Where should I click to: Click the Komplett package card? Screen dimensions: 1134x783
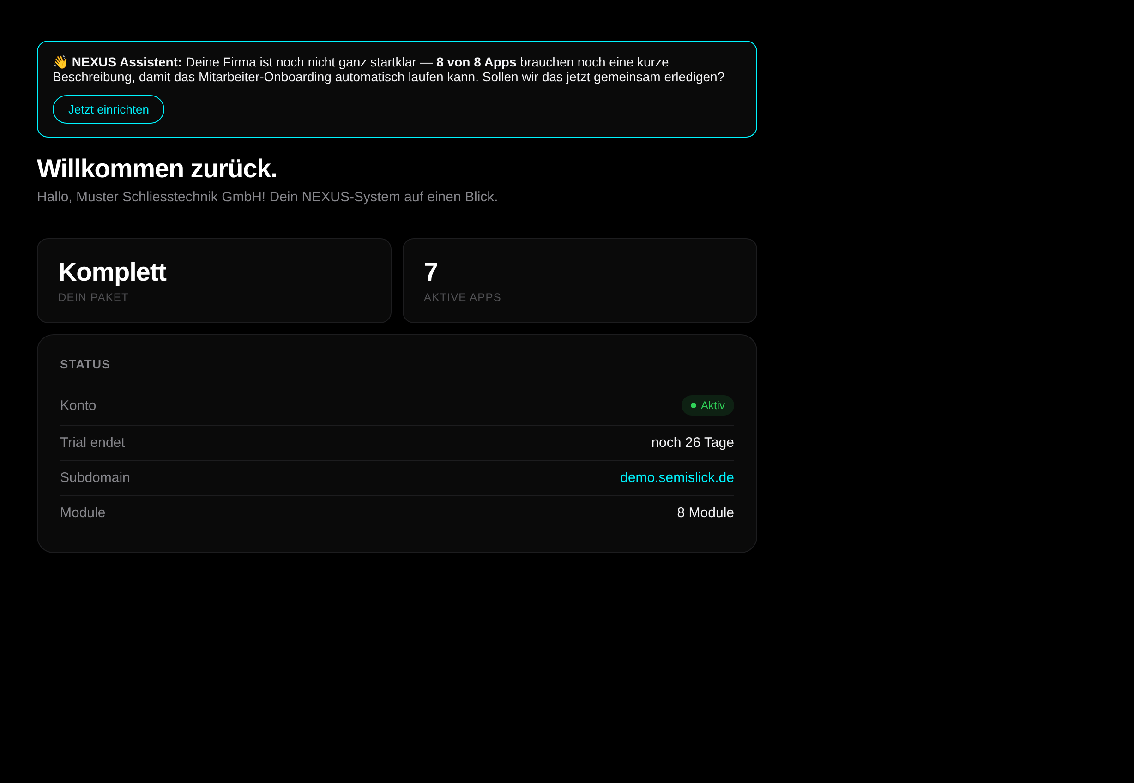tap(214, 281)
